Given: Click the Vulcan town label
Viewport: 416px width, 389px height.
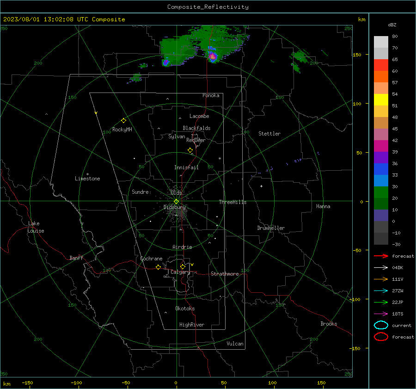Looking at the screenshot, I should click(235, 344).
